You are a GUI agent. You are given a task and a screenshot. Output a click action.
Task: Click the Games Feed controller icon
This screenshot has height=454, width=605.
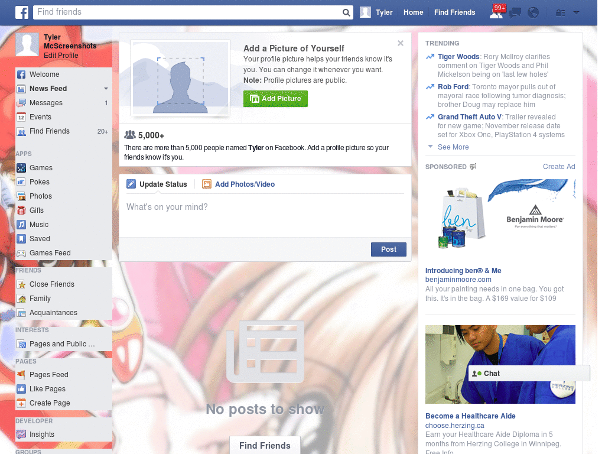(x=21, y=253)
